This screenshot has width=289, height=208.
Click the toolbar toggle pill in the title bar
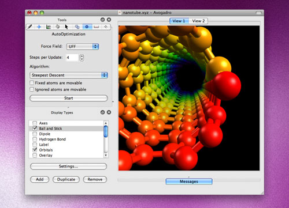click(258, 13)
